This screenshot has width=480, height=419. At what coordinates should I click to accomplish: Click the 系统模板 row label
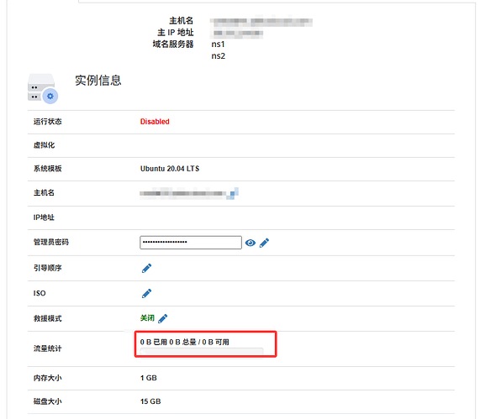[x=47, y=169]
